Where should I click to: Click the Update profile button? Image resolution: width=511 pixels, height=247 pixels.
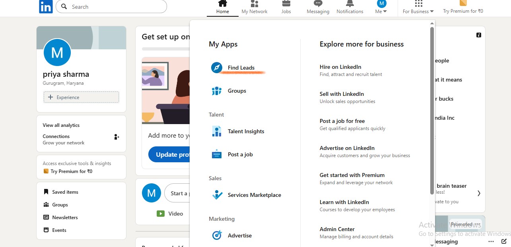tap(170, 154)
